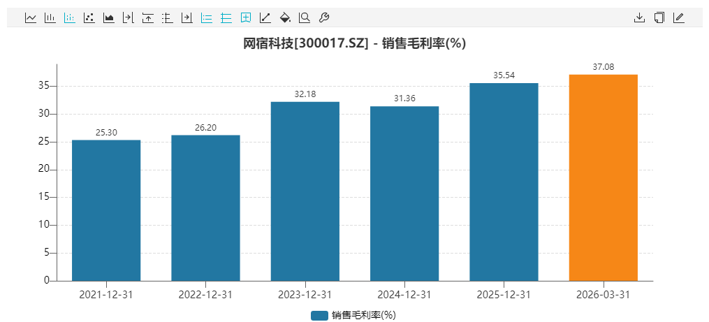Screen dimensions: 709x322
Task: Copy the chart using copy icon
Action: (659, 17)
